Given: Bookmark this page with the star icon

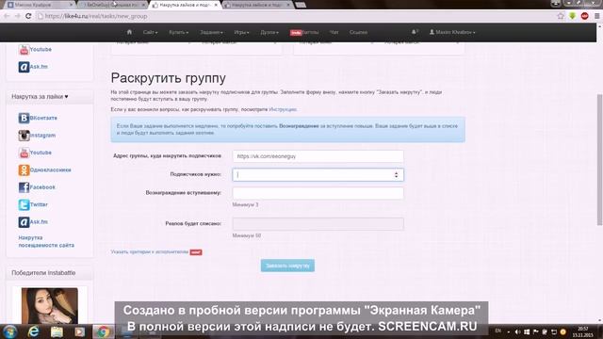Looking at the screenshot, I should pyautogui.click(x=561, y=16).
